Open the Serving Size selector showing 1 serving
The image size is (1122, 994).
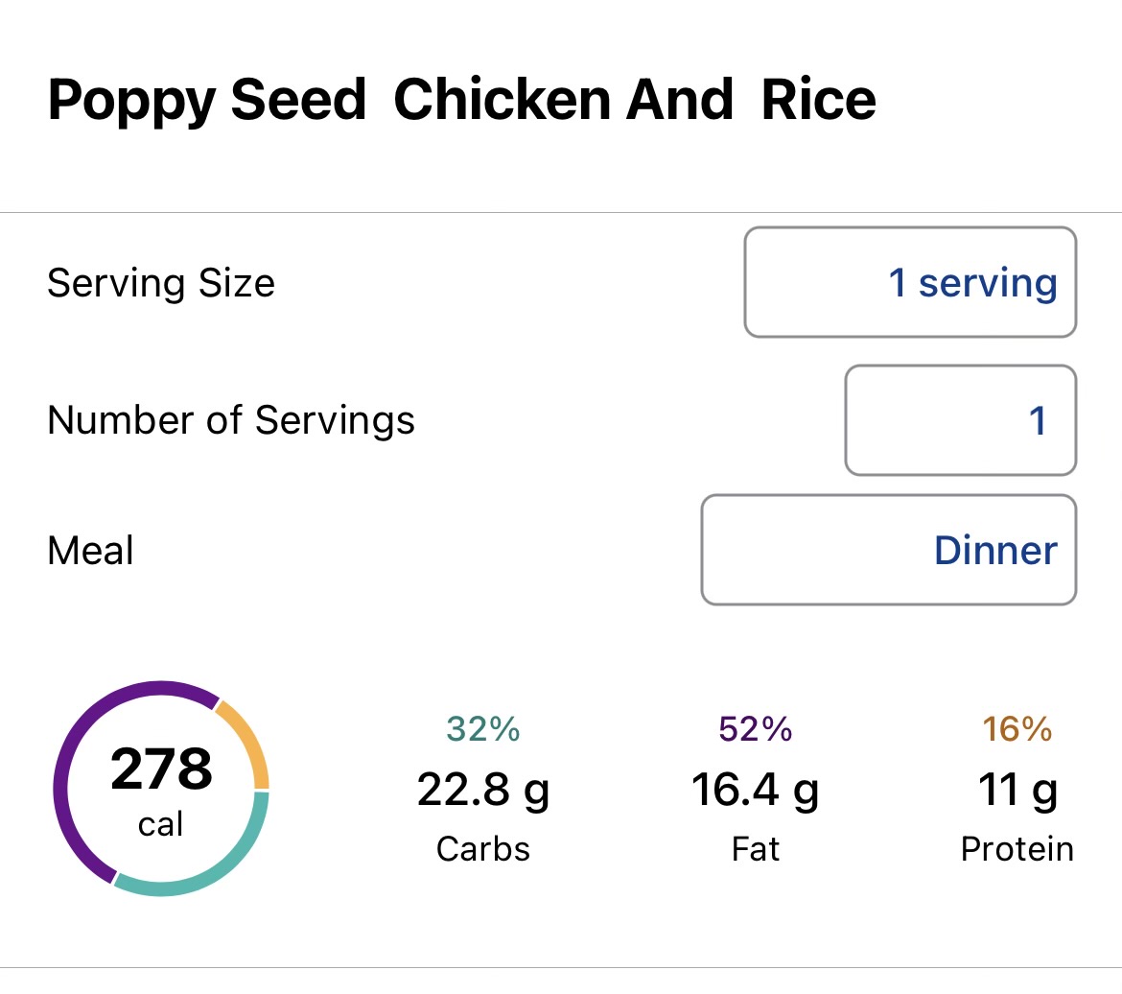point(910,282)
